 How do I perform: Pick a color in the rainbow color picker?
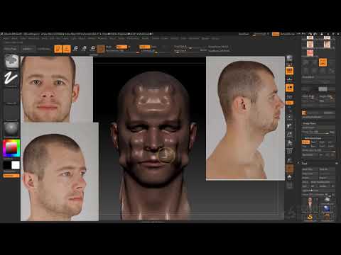coord(11,148)
